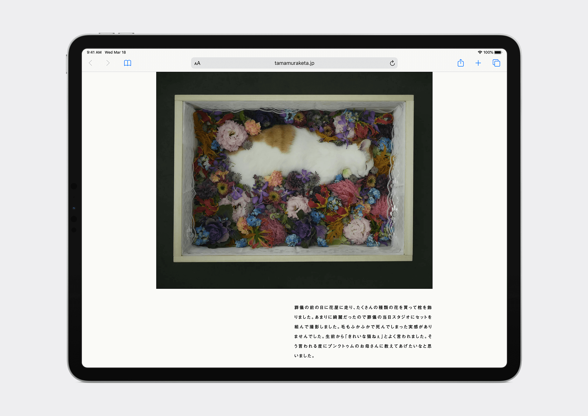Open the share sheet icon

tap(460, 63)
